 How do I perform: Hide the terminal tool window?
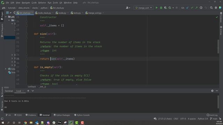[217, 91]
